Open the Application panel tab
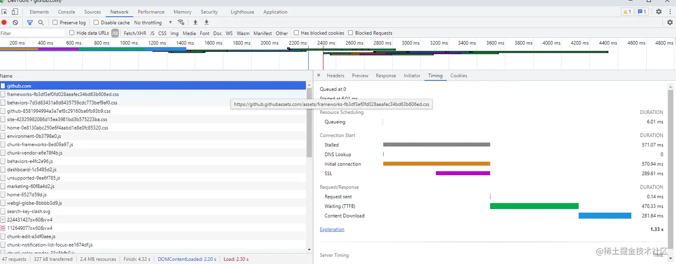Viewport: 676px width, 264px height. (x=275, y=12)
